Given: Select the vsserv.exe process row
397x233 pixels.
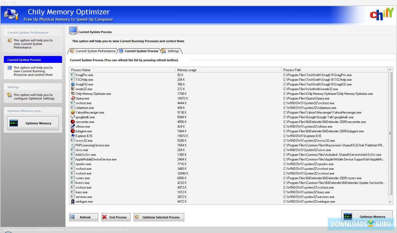Looking at the screenshot, I should pyautogui.click(x=228, y=178).
